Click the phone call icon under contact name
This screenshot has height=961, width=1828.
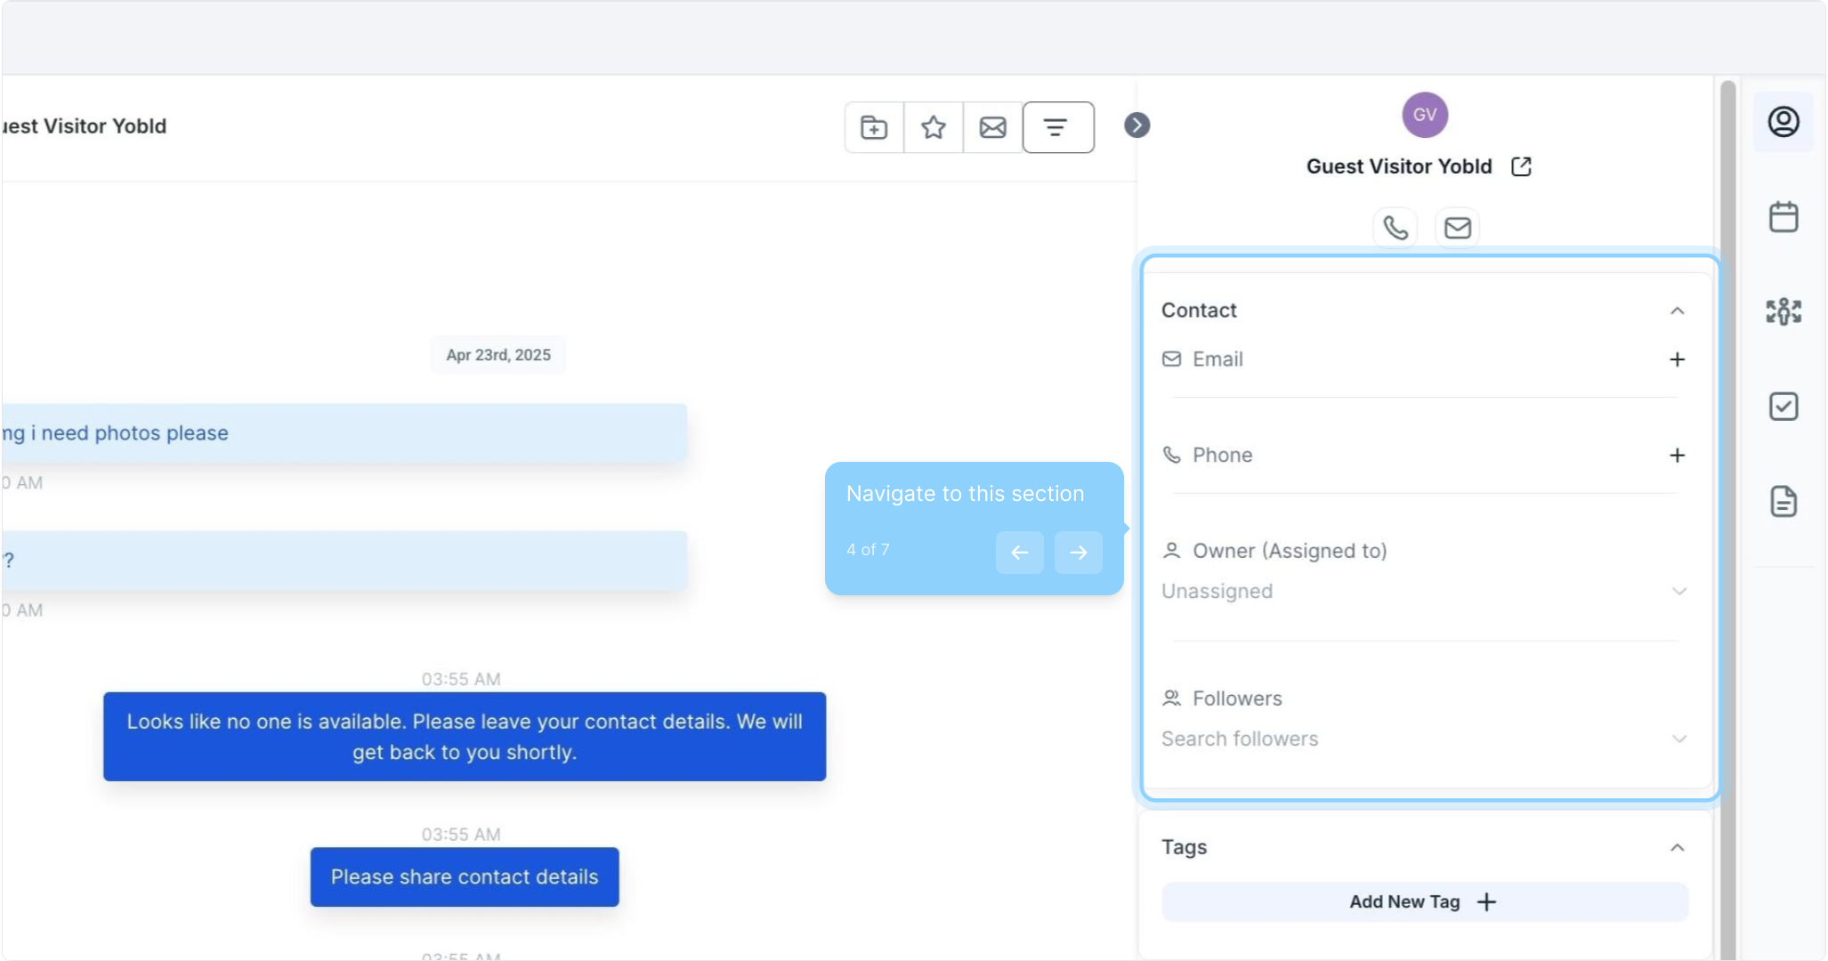[x=1395, y=228]
